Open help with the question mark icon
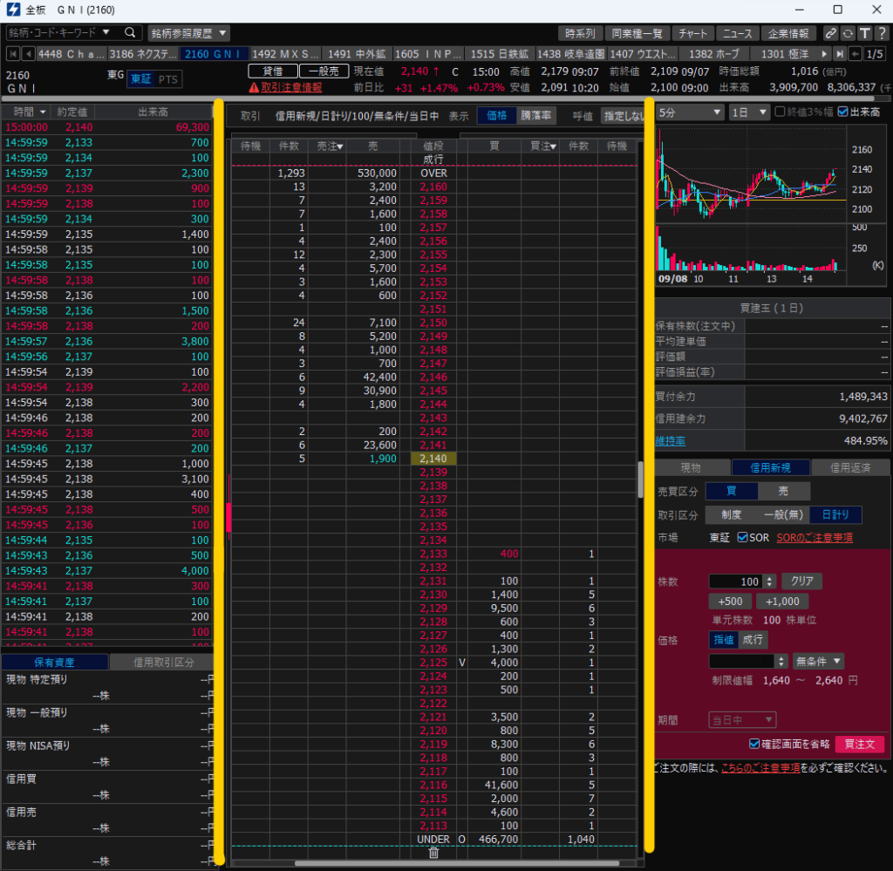Image resolution: width=893 pixels, height=871 pixels. pyautogui.click(x=881, y=33)
